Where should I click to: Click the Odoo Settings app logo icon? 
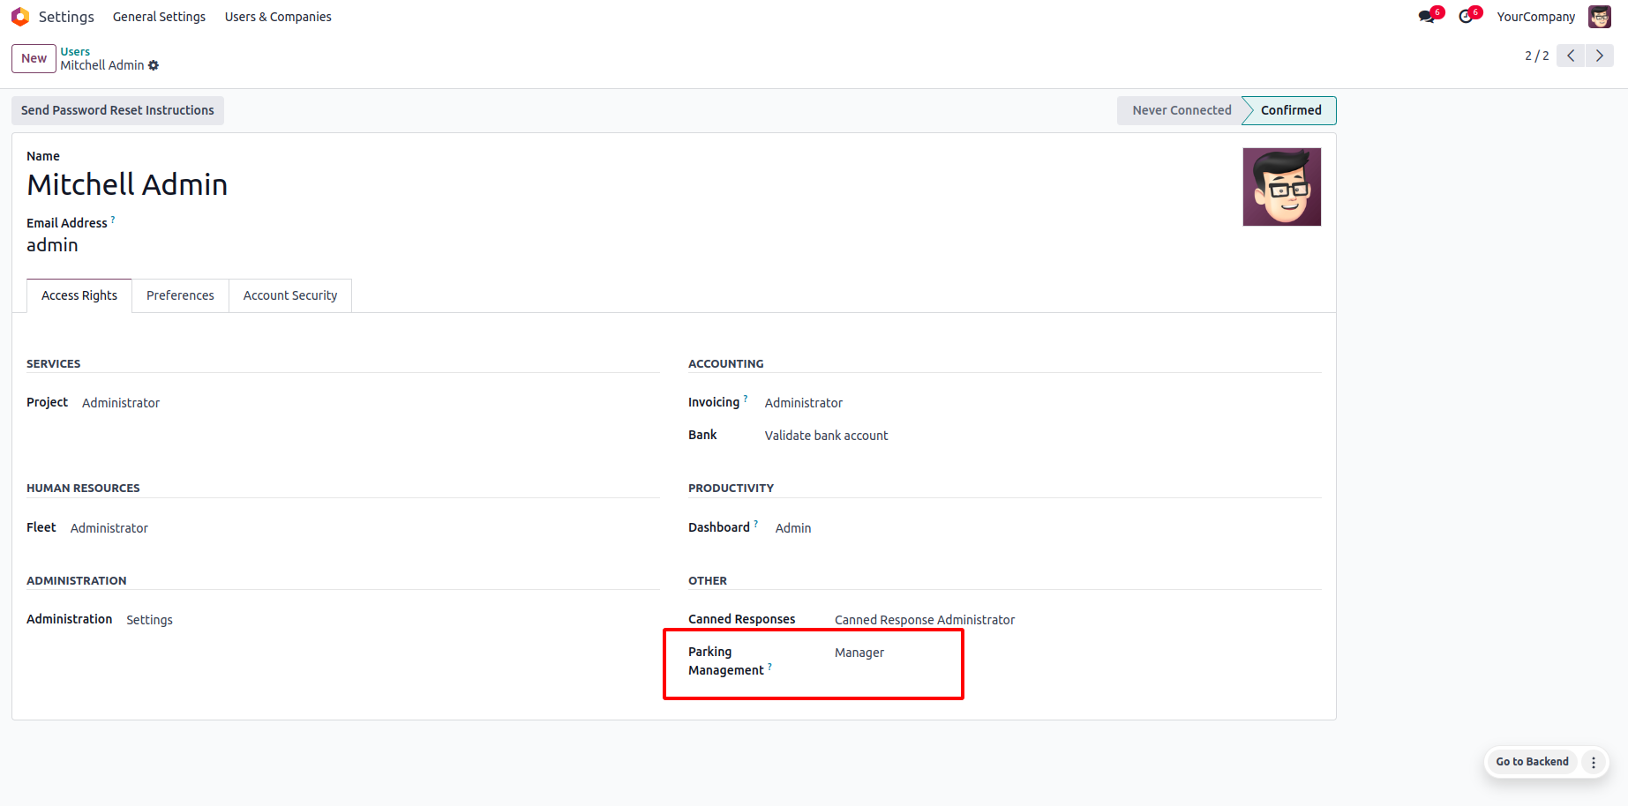20,17
